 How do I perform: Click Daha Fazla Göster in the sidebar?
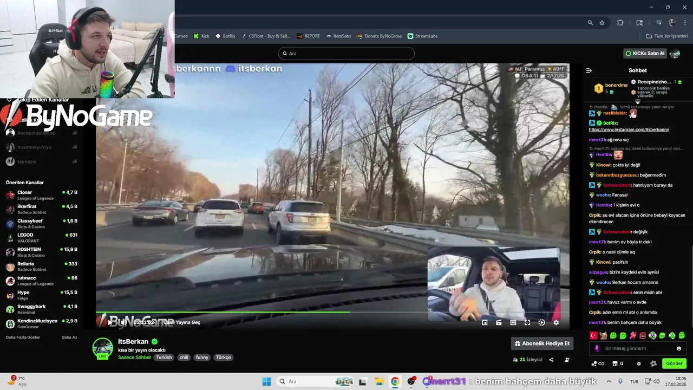click(x=23, y=337)
